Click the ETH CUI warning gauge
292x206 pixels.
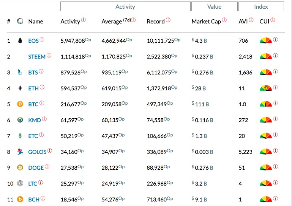coord(266,88)
